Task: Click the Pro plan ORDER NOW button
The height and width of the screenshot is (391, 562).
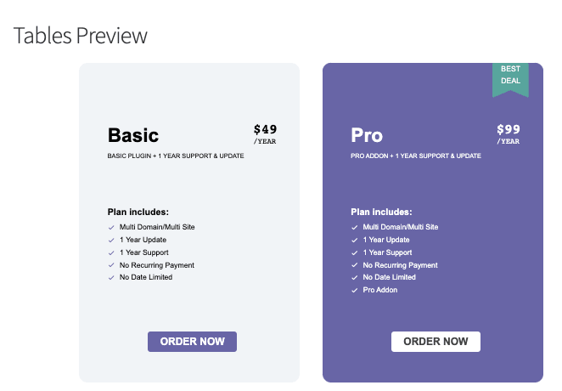Action: tap(436, 342)
